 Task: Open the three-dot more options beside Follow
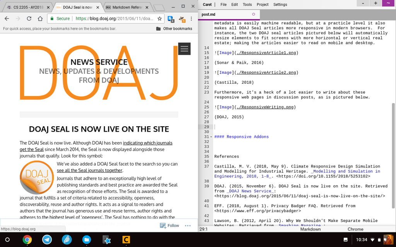coord(188,225)
